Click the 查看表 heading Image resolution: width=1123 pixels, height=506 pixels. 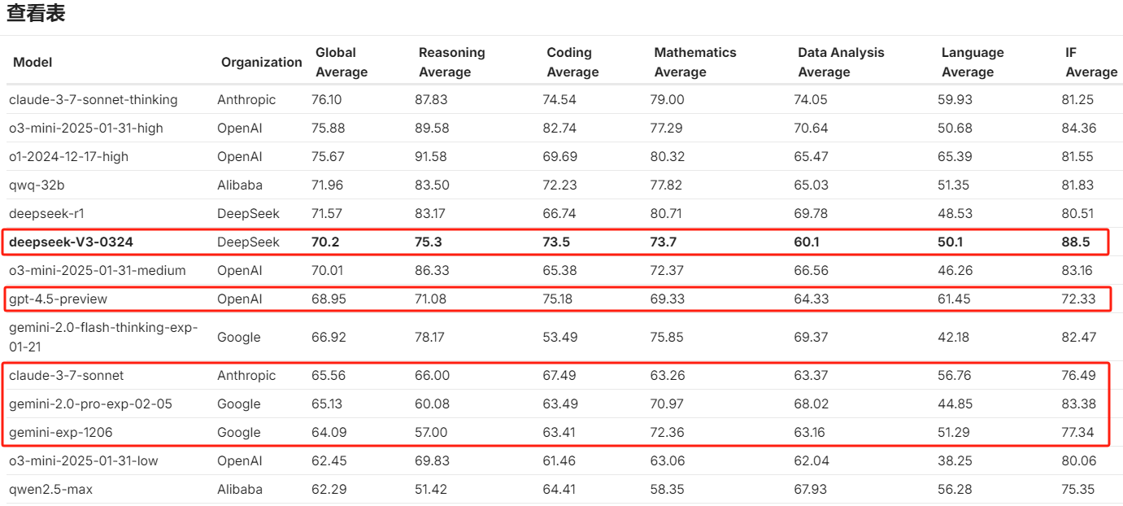tap(36, 13)
